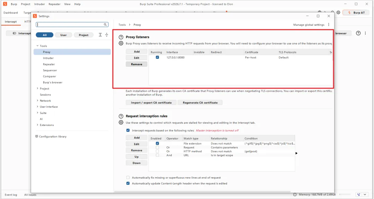Enable automatically fix missing new lines option
374x199 pixels.
click(x=128, y=178)
